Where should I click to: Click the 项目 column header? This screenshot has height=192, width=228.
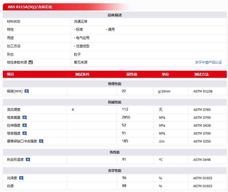point(10,74)
